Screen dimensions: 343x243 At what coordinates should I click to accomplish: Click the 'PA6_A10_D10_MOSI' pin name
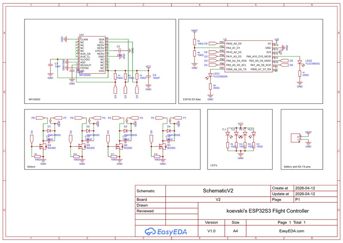pyautogui.click(x=259, y=57)
